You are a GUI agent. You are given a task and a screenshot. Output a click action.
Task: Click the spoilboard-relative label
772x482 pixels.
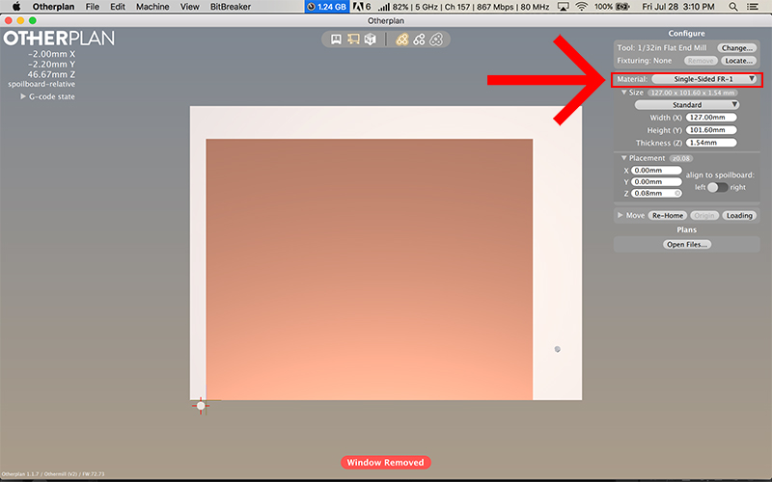pos(41,84)
